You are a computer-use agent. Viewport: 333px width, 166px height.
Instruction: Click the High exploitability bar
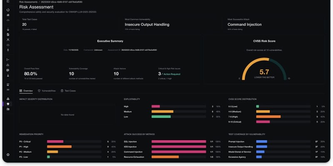click(156, 106)
